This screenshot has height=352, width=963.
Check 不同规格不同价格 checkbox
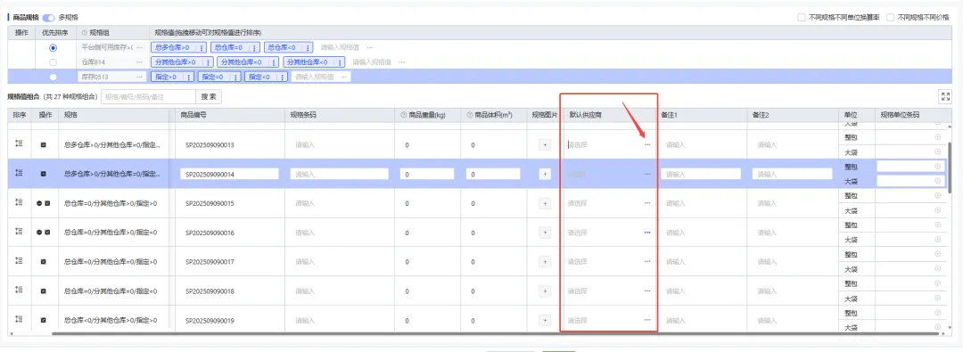click(890, 18)
